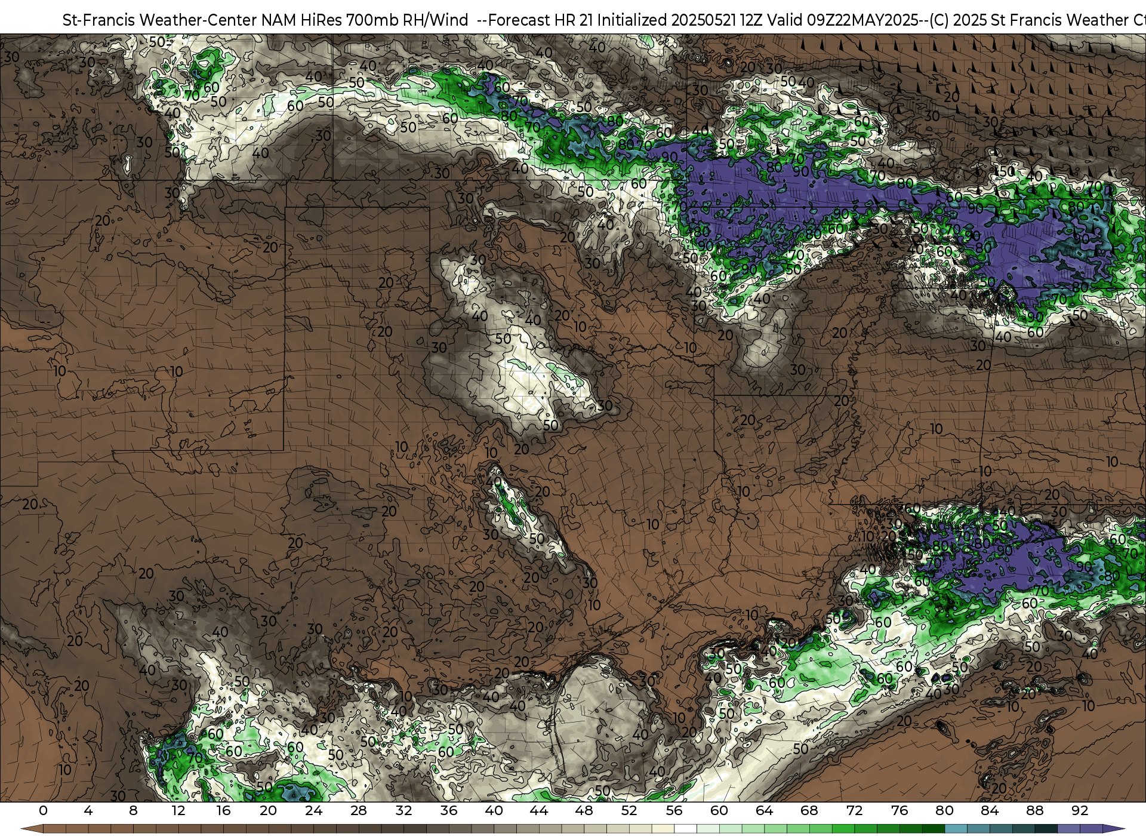This screenshot has width=1146, height=836.
Task: Click the '0' label on the color scale
Action: pyautogui.click(x=43, y=810)
